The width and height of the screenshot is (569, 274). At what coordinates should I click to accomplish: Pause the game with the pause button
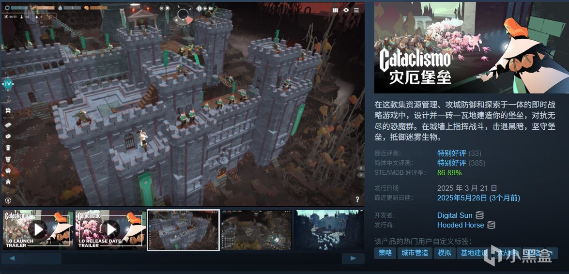(x=199, y=8)
